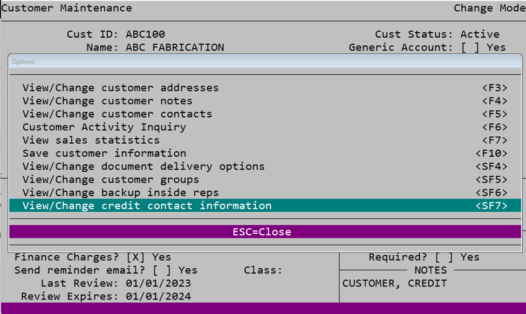
Task: Open View/Change backup inside reps
Action: tap(122, 192)
